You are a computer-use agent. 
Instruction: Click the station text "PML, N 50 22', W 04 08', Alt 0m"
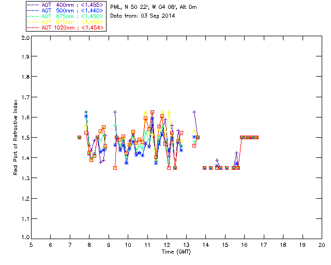[x=154, y=7]
